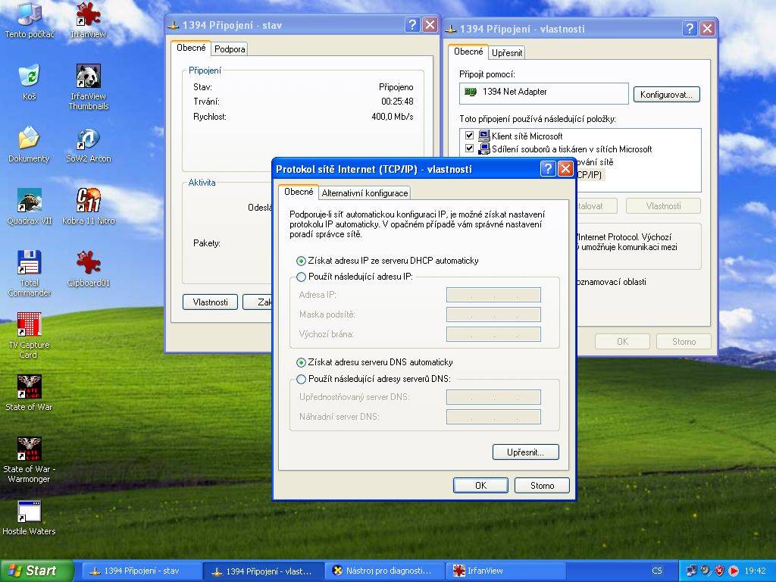Uncheck Sdílení souborů a tiskáren checkbox
Image resolution: width=776 pixels, height=582 pixels.
point(469,148)
